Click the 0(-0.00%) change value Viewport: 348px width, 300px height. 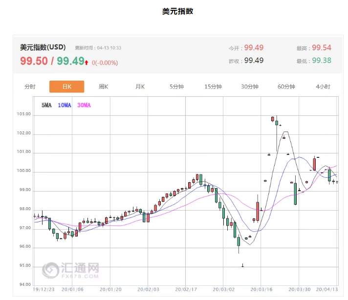pyautogui.click(x=105, y=63)
